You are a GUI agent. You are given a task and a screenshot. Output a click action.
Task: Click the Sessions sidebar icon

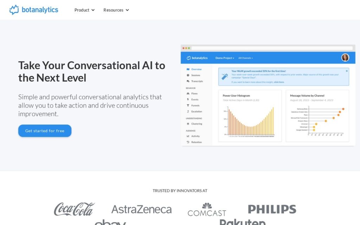pyautogui.click(x=188, y=75)
